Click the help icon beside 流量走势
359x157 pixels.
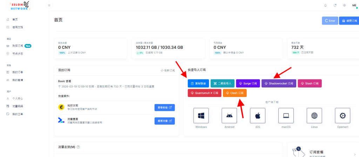[78, 147]
